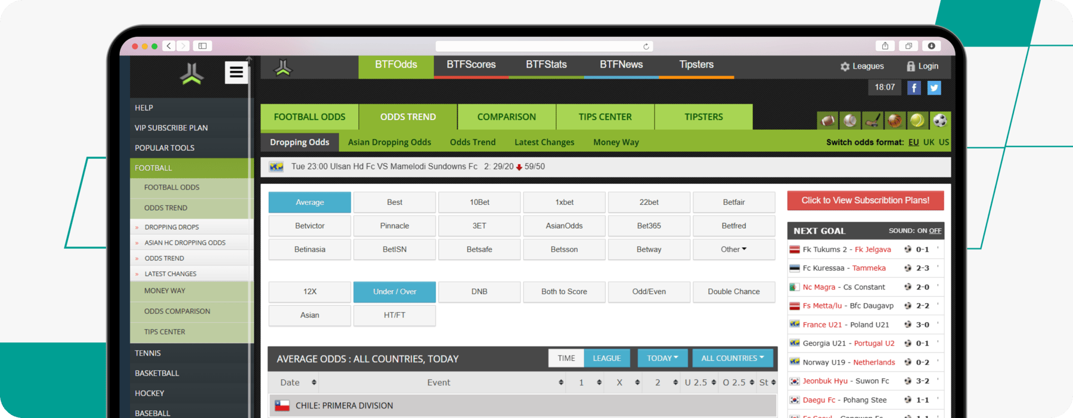The image size is (1073, 418).
Task: Select Bet365 bookmaker button
Action: click(x=649, y=226)
